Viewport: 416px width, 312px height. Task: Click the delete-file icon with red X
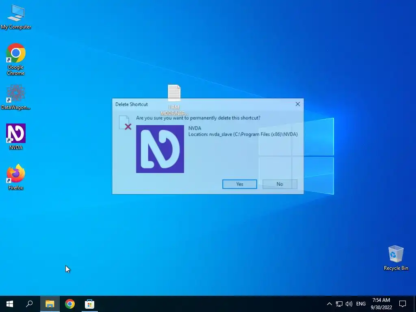coord(125,123)
